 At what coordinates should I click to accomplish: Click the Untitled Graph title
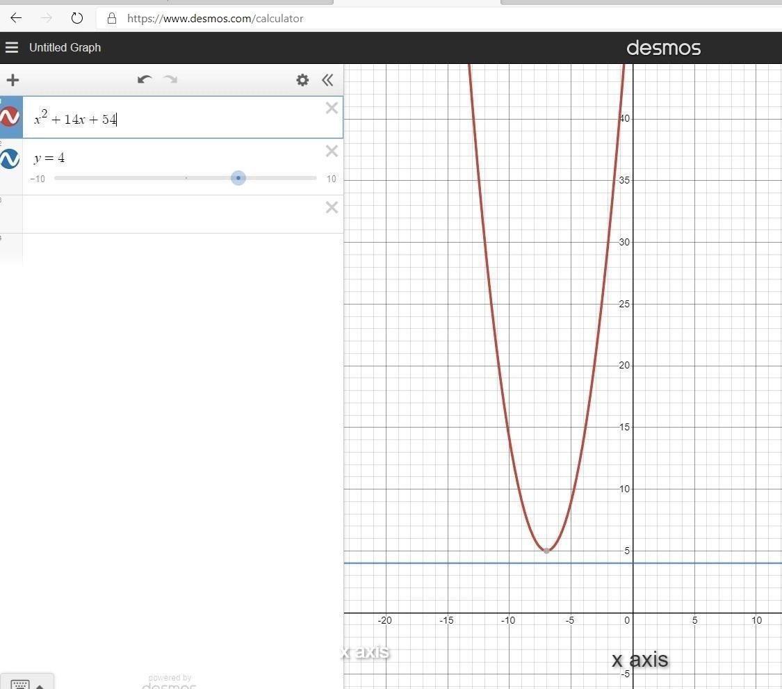[x=65, y=47]
